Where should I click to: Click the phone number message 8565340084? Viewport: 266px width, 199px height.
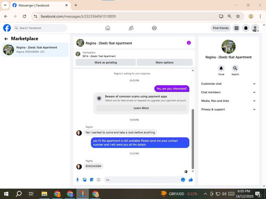(x=94, y=166)
